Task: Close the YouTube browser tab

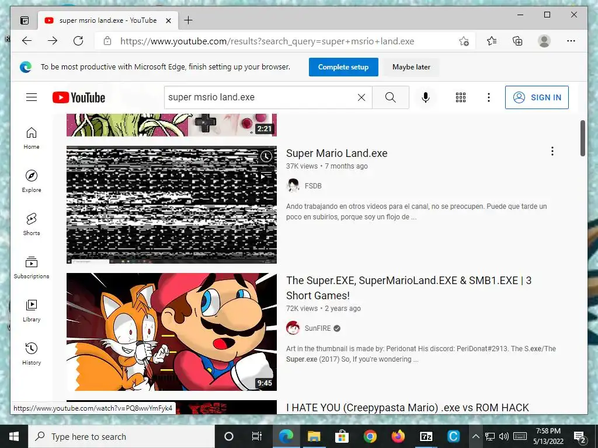Action: click(x=168, y=20)
